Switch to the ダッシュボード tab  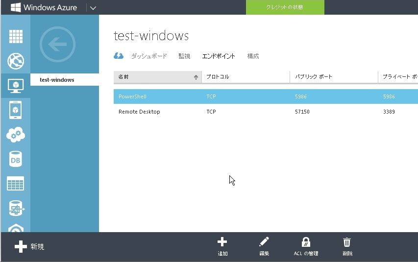pyautogui.click(x=149, y=56)
